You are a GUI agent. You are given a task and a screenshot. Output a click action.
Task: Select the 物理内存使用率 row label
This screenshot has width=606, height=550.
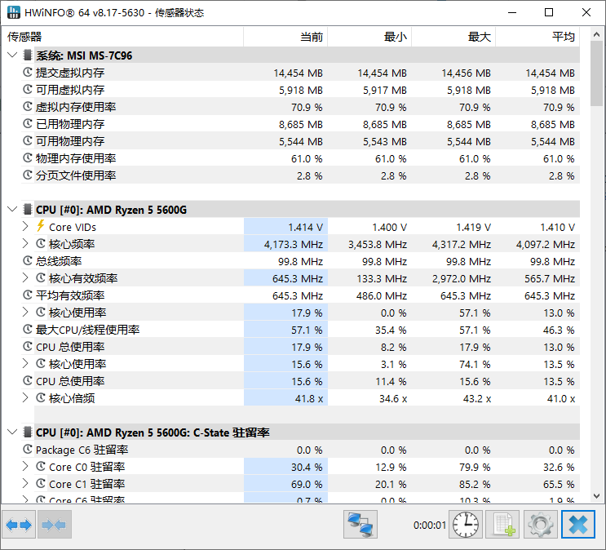pos(76,158)
